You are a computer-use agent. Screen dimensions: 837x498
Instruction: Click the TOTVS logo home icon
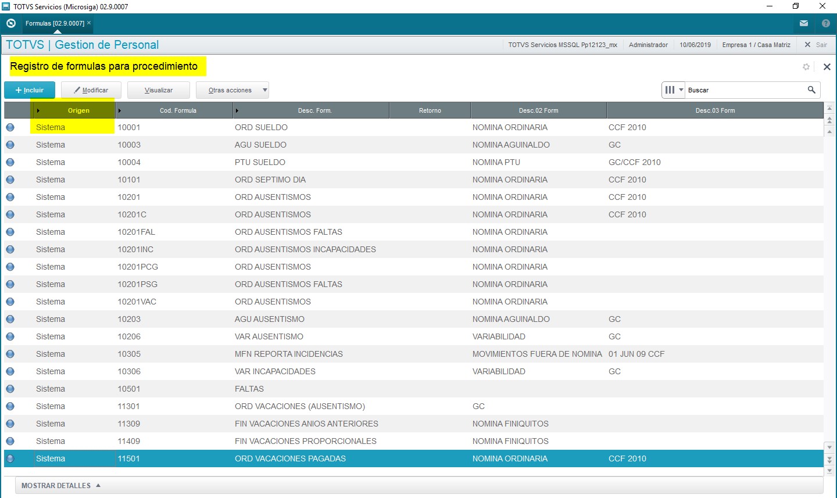[10, 23]
